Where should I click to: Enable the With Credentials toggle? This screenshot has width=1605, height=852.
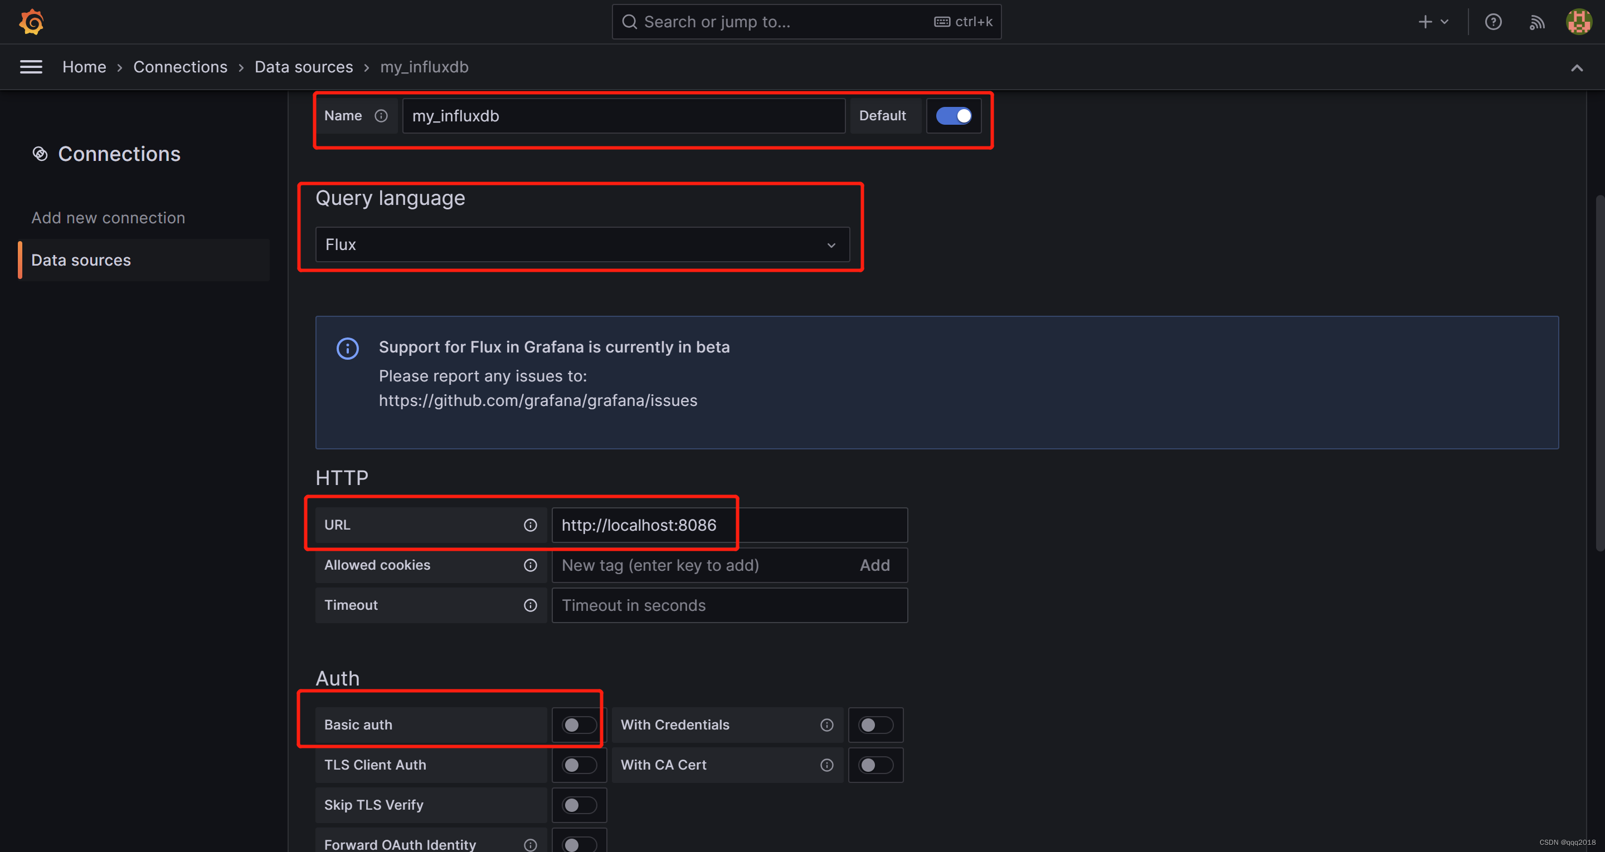click(876, 725)
